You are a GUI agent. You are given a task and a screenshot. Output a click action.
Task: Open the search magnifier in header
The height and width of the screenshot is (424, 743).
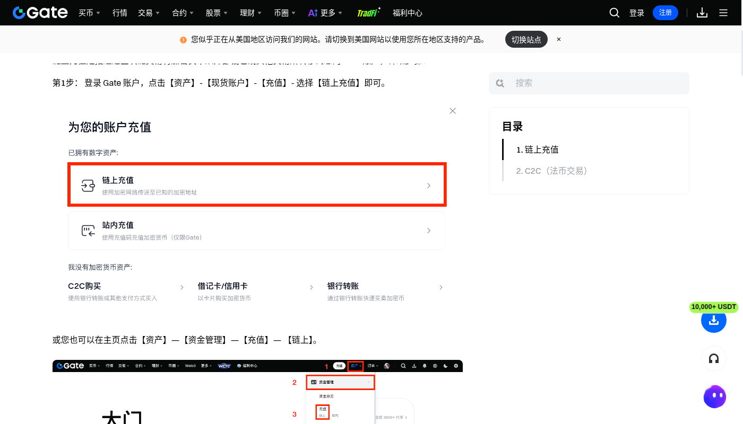click(615, 13)
